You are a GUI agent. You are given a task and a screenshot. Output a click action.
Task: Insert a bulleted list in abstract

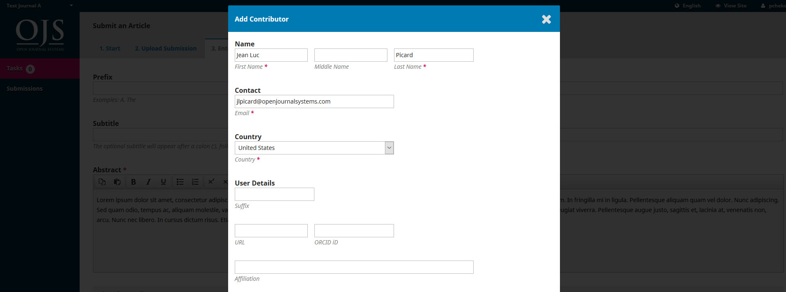[180, 182]
